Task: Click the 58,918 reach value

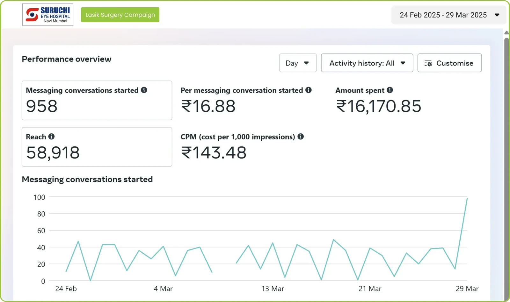Action: pyautogui.click(x=53, y=153)
